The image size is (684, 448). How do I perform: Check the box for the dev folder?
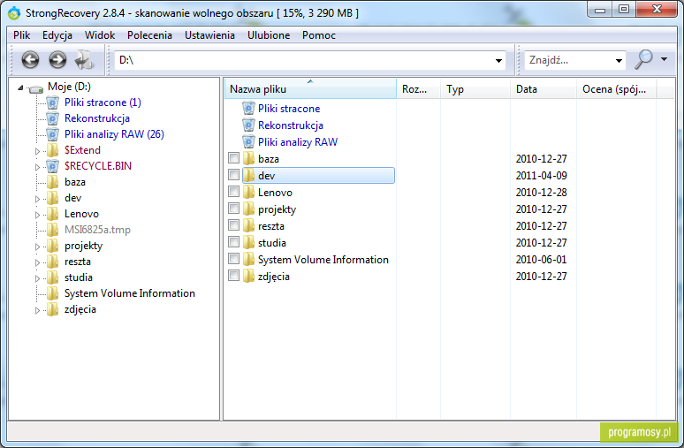[x=234, y=175]
